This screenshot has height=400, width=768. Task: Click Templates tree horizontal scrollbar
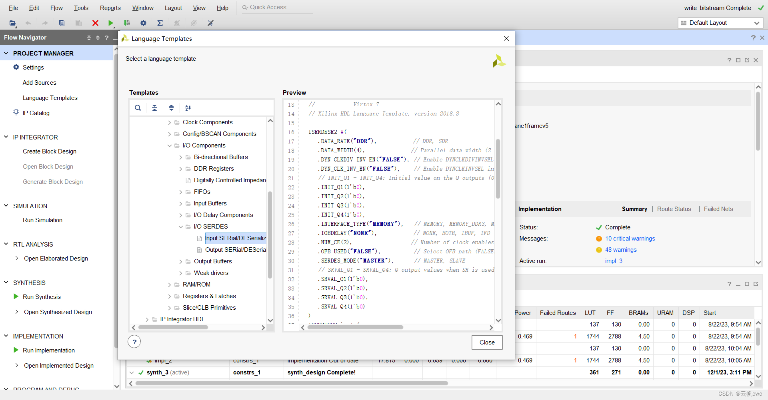coord(173,327)
